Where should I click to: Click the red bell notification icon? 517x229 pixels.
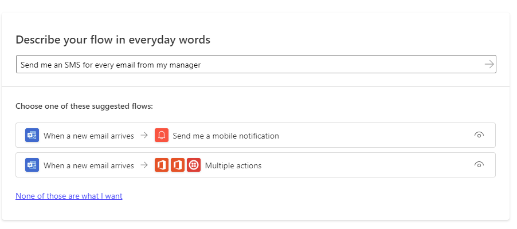[162, 136]
